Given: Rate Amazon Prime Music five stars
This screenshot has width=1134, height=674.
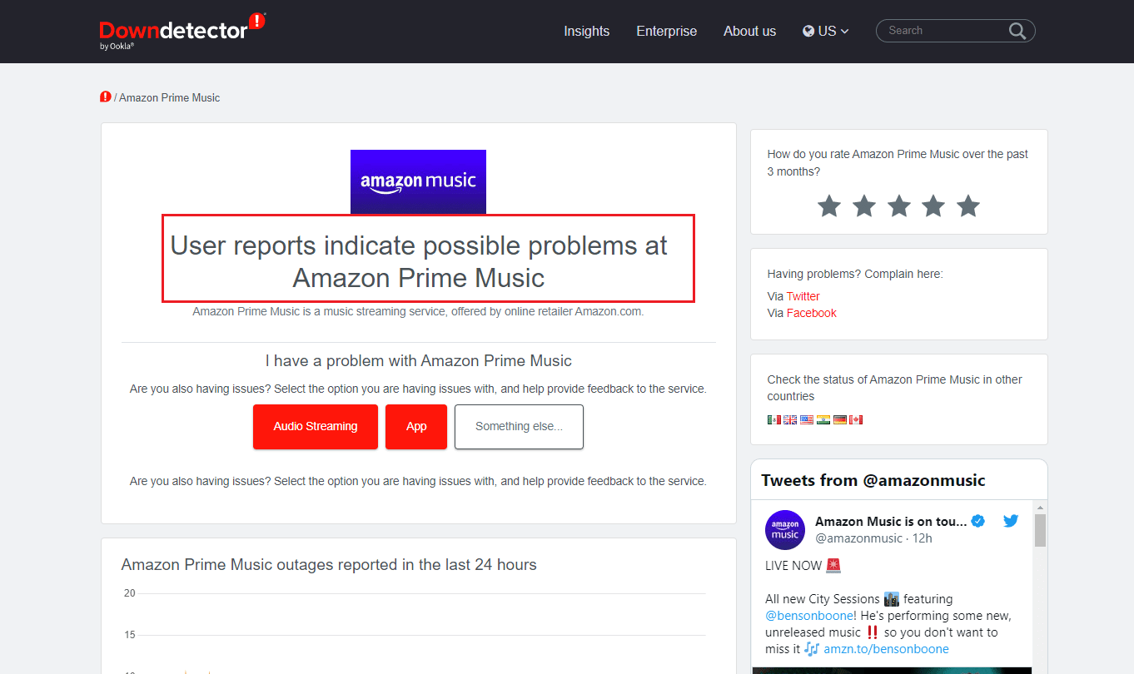Looking at the screenshot, I should (968, 206).
